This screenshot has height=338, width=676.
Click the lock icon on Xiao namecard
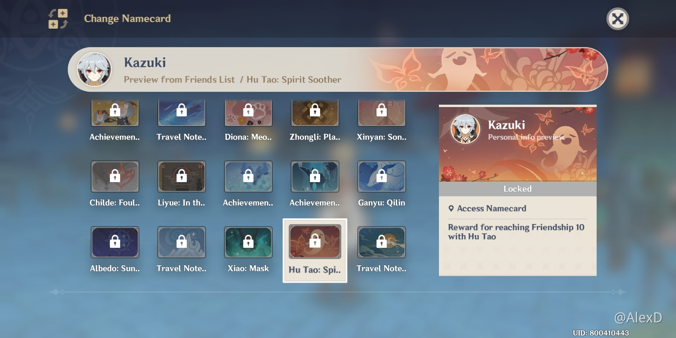pos(248,242)
